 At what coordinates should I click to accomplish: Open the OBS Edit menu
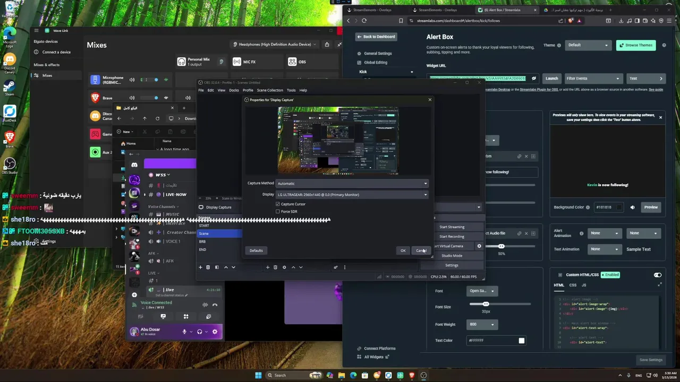pos(210,90)
